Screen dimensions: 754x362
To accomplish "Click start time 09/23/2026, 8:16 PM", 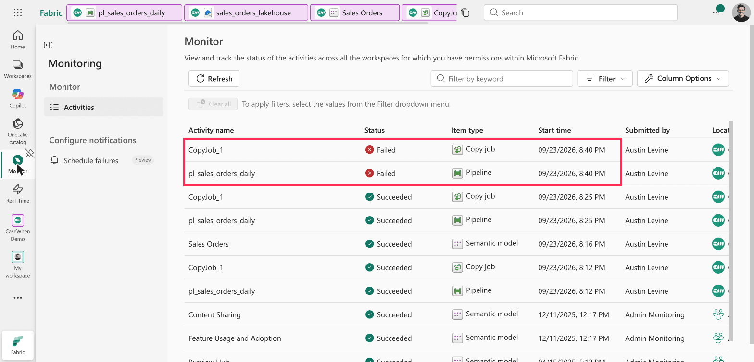I will tap(572, 244).
